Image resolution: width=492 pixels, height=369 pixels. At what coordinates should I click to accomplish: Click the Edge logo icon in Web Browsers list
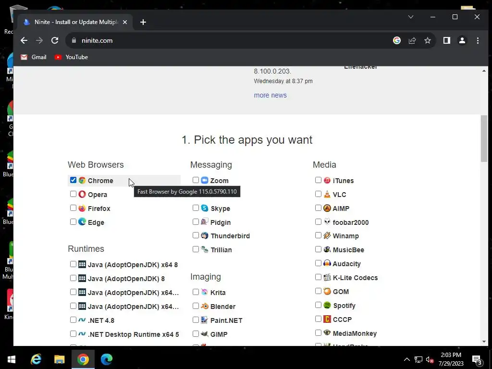82,222
